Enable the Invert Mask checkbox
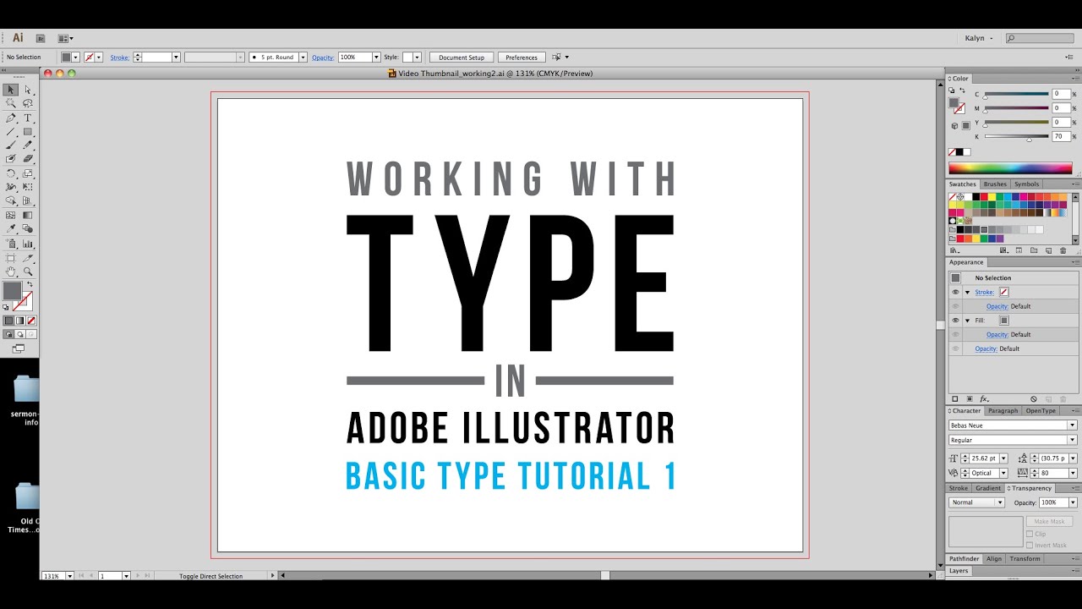The height and width of the screenshot is (609, 1082). click(1030, 545)
